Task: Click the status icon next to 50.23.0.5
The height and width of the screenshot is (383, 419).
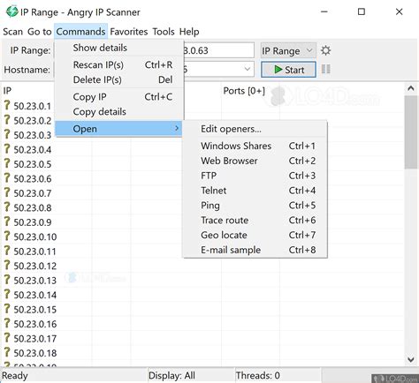Action: tap(7, 163)
